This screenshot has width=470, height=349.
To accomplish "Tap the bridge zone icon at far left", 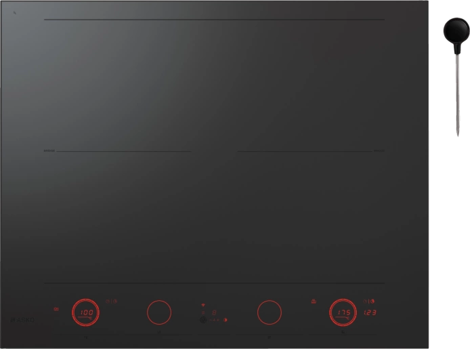I will click(x=56, y=309).
